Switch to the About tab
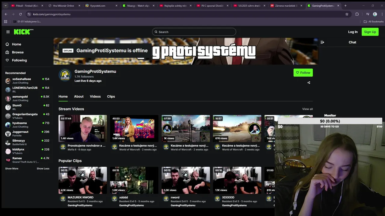This screenshot has width=385, height=216. tap(79, 96)
